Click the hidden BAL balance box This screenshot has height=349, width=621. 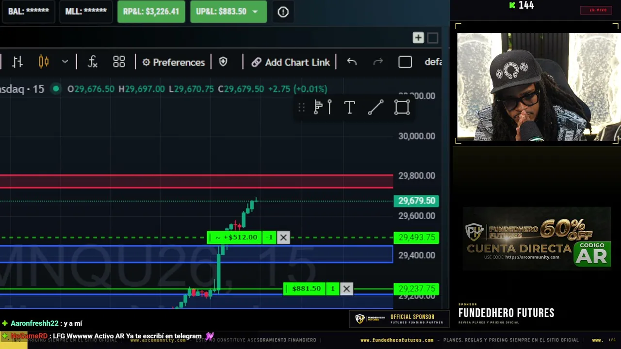(28, 12)
